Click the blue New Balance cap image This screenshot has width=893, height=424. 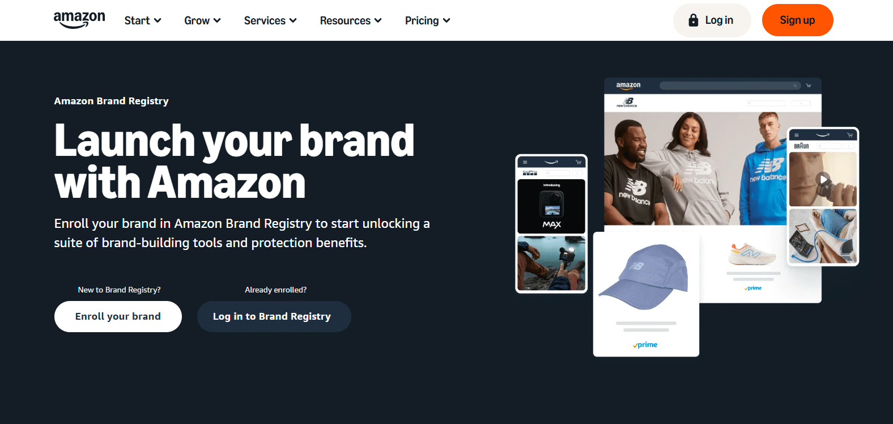coord(644,277)
